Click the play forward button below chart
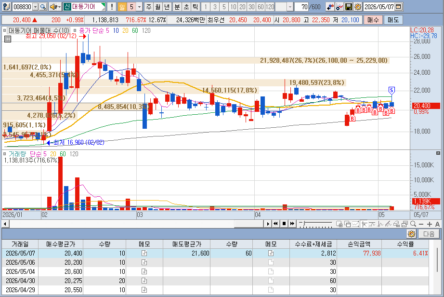The image size is (444, 297). click(268, 224)
